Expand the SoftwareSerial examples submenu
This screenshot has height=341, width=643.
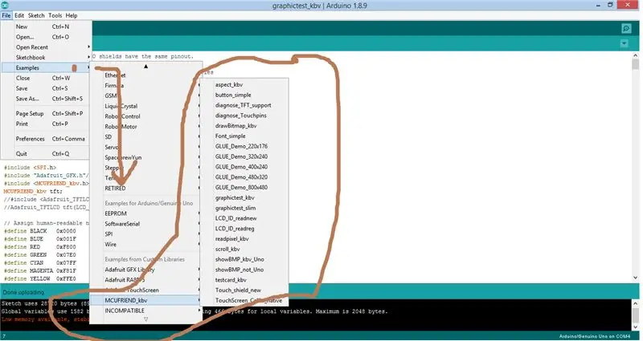pyautogui.click(x=146, y=224)
